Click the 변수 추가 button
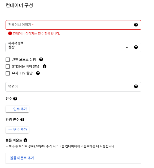Image resolution: width=154 pixels, height=168 pixels. click(17, 130)
